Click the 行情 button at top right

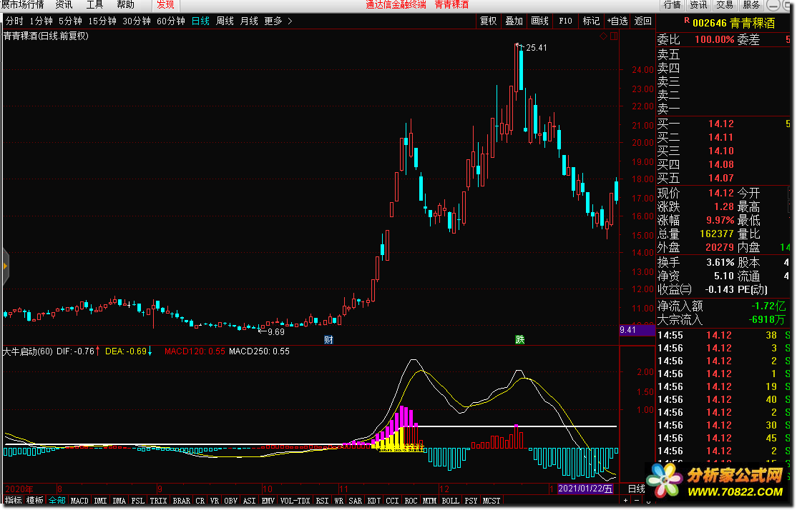pos(673,5)
